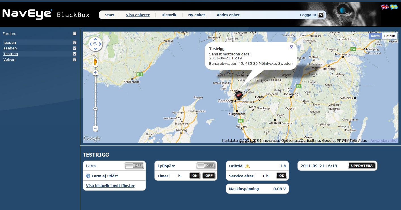401x210 pixels.
Task: Click the NavEye BlackBox logo
Action: (46, 14)
